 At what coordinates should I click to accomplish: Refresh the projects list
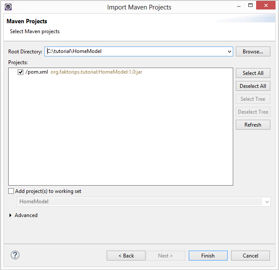(253, 125)
